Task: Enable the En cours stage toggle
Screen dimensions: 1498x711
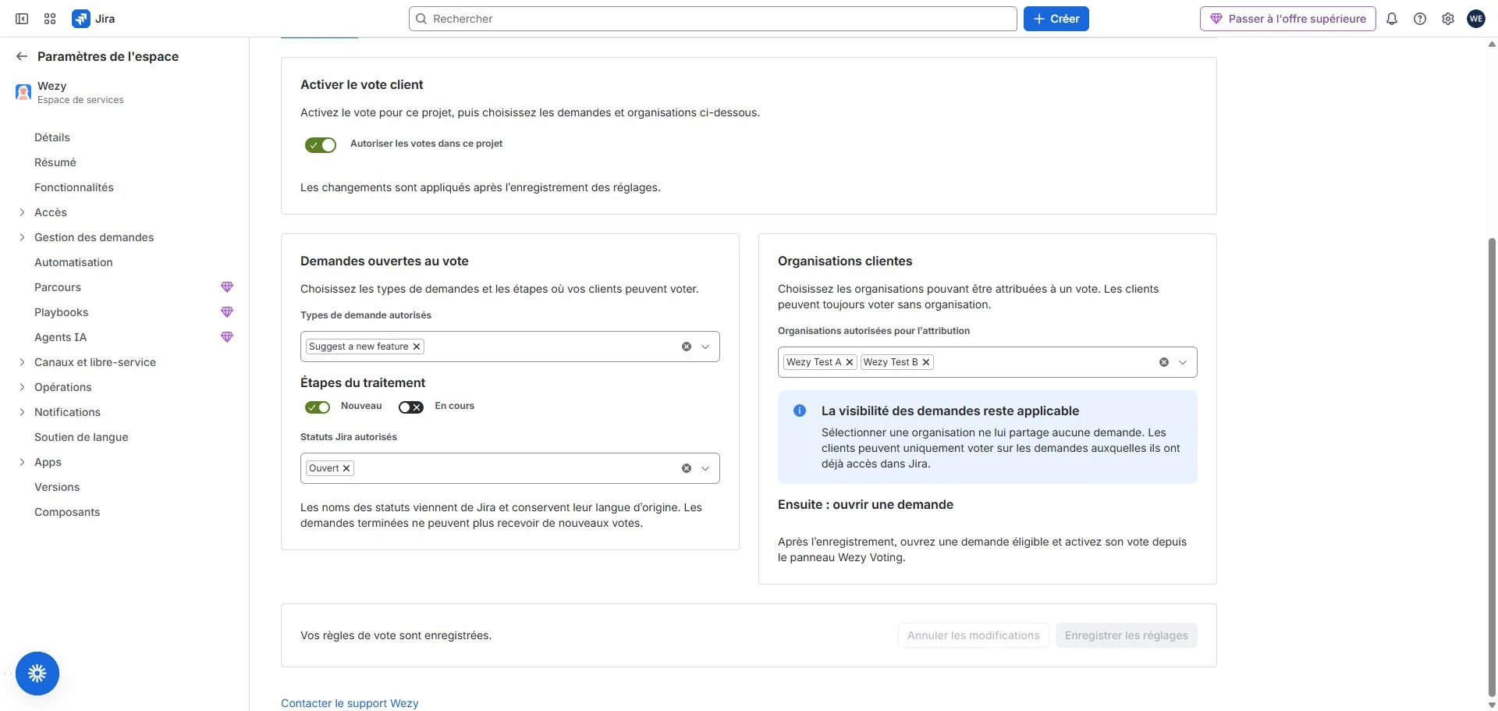Action: coord(411,407)
